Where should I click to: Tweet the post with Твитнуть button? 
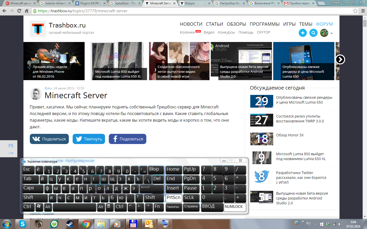(89, 139)
